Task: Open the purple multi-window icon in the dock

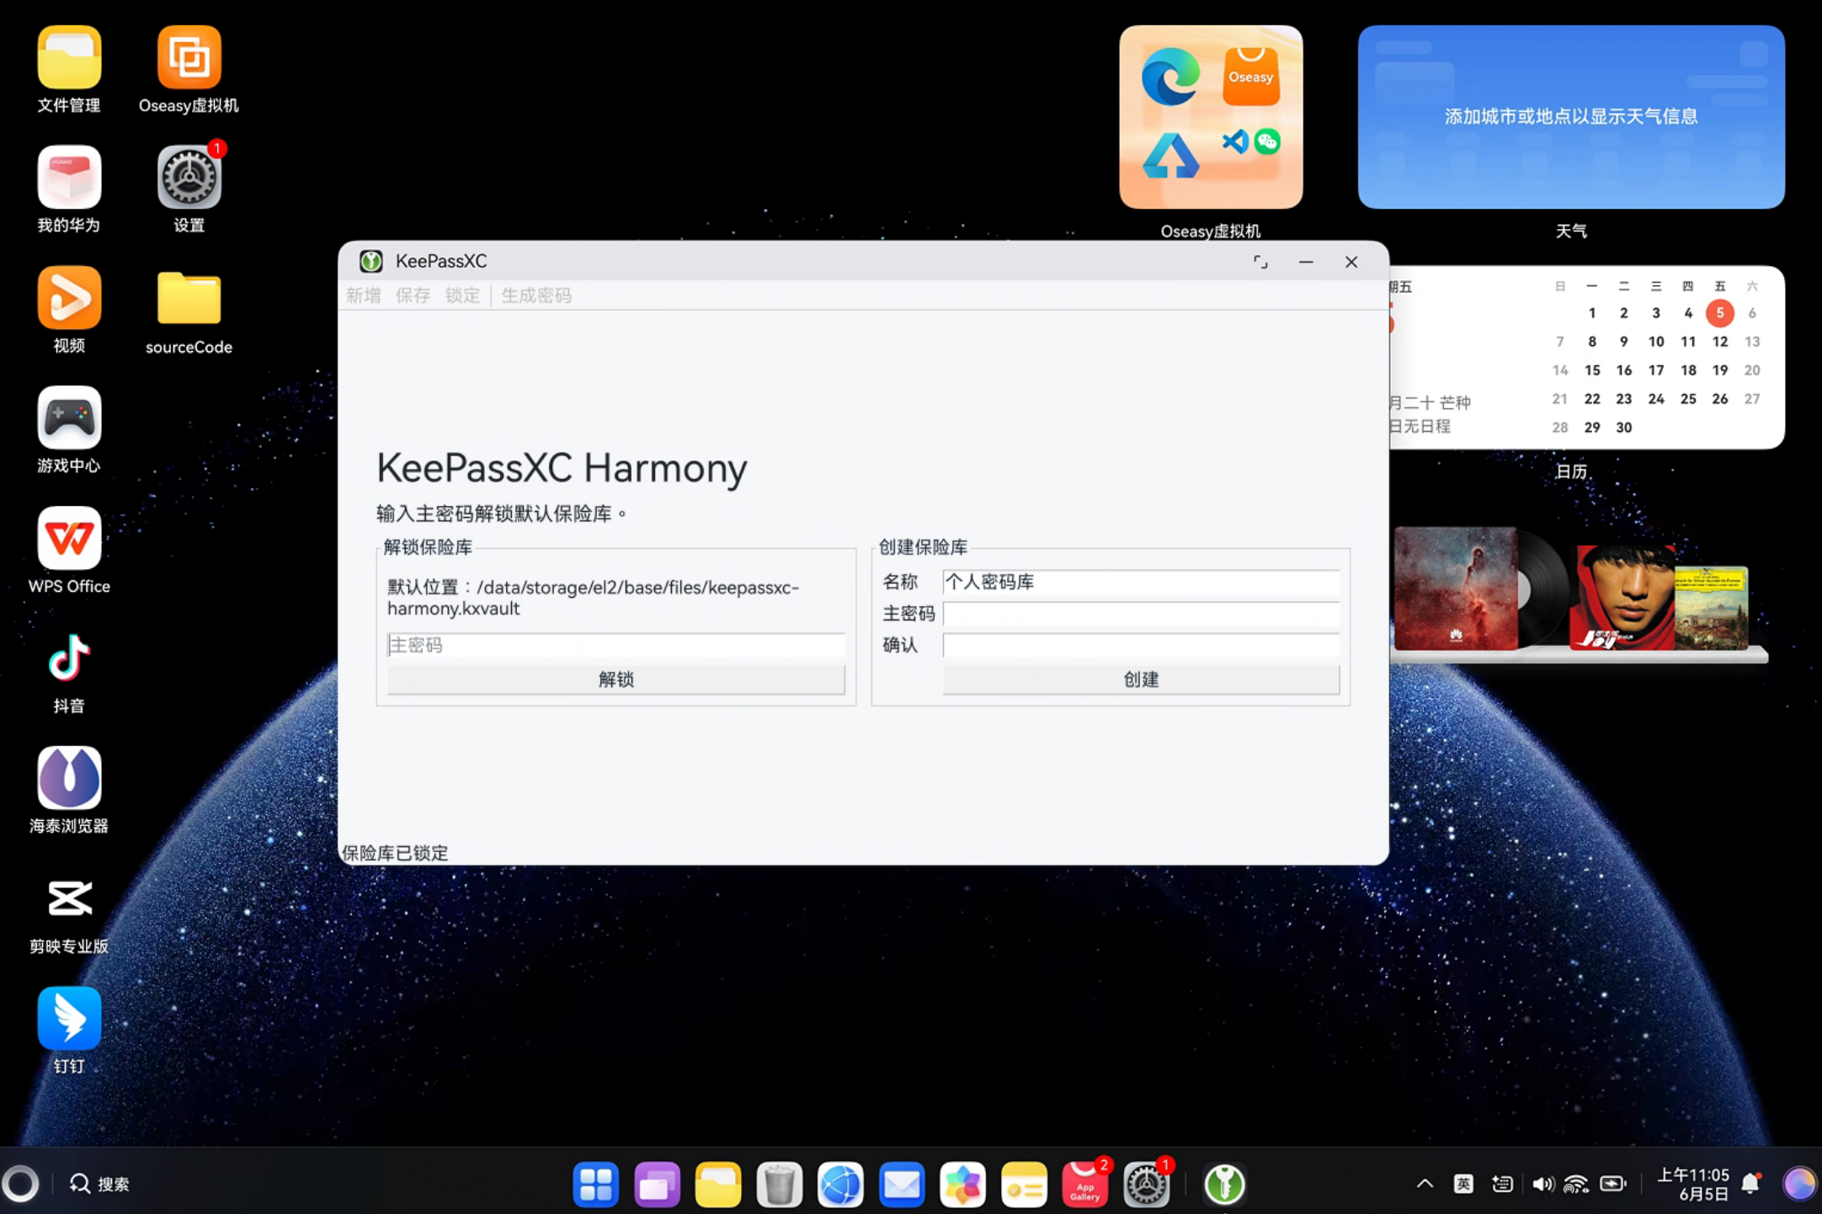Action: [658, 1185]
